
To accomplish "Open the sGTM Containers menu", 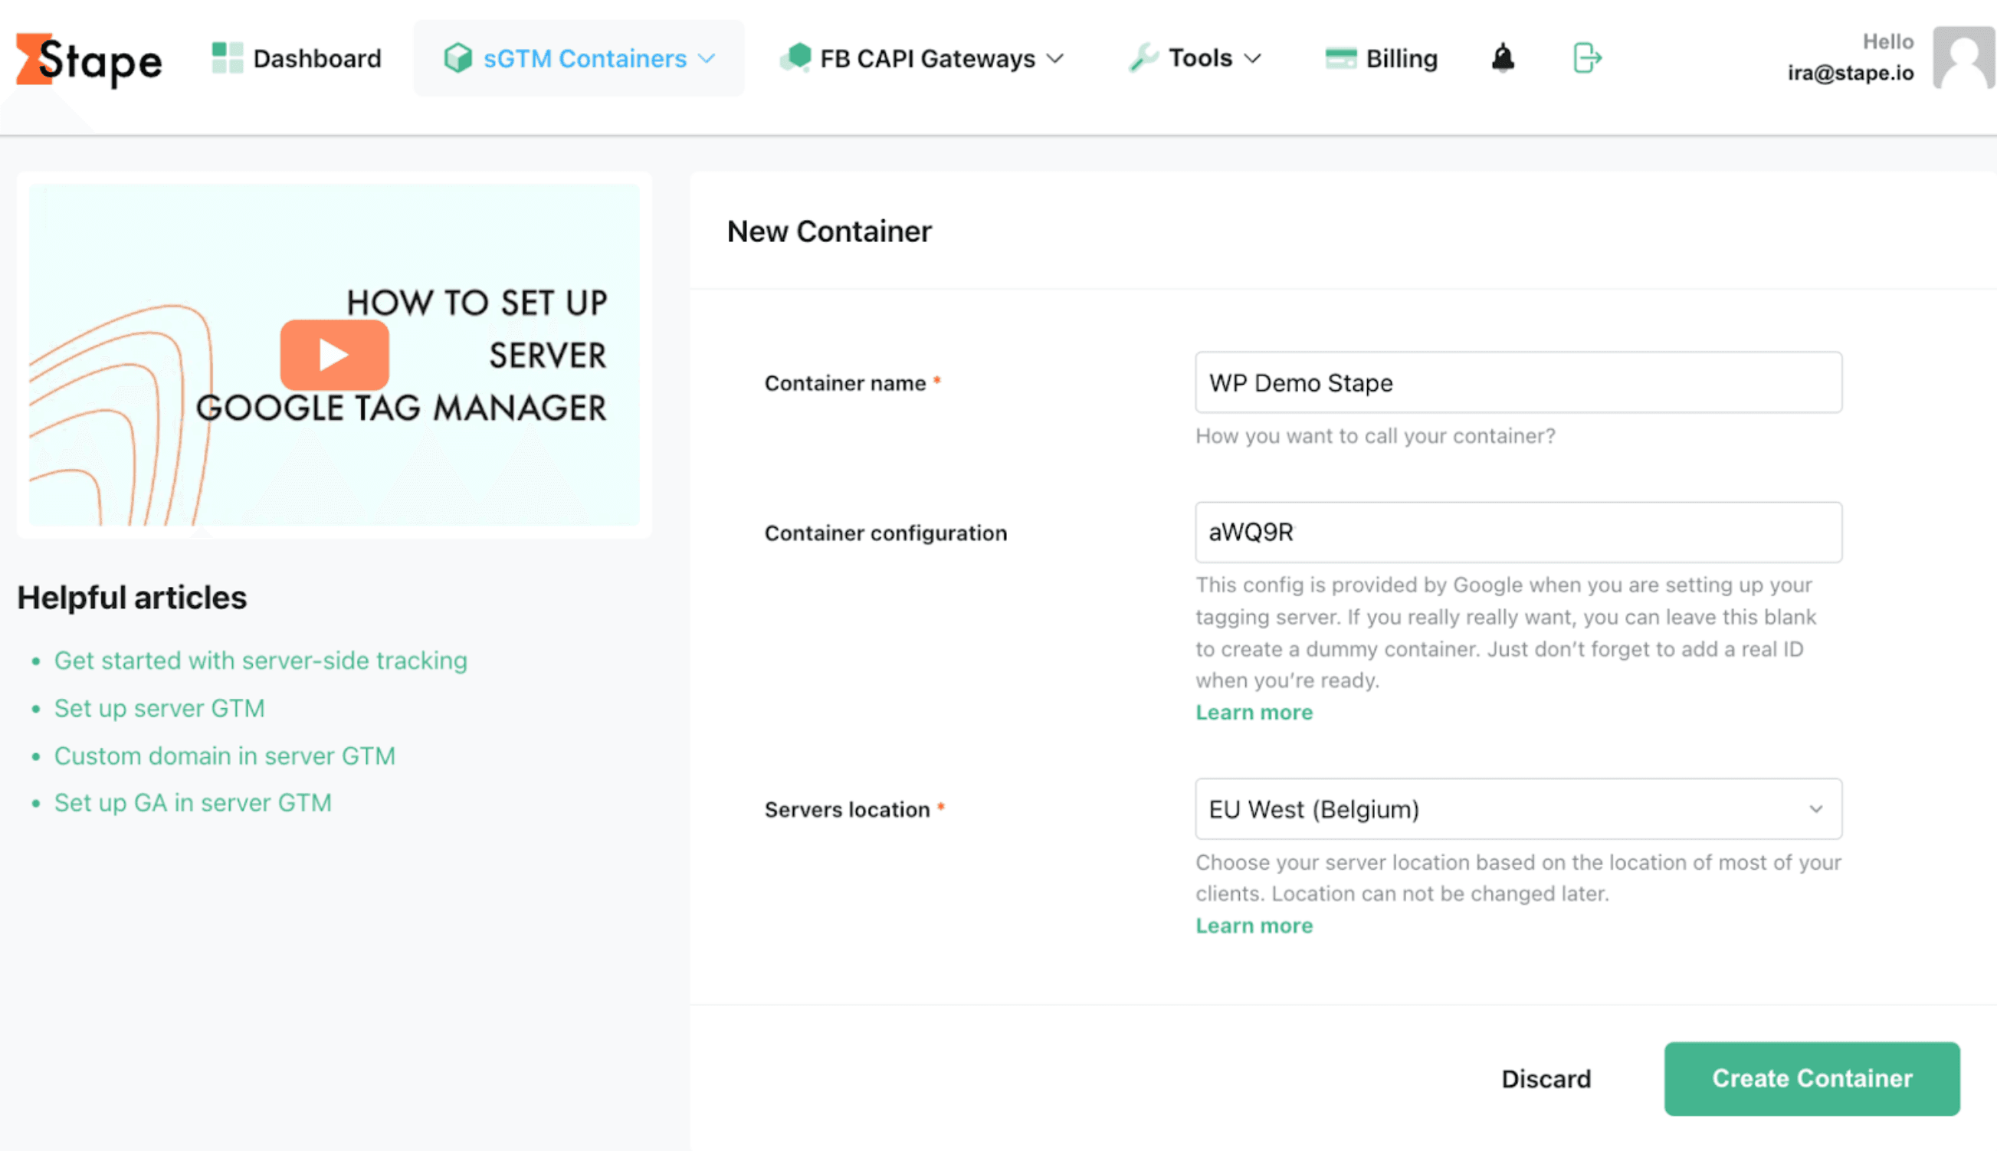I will point(579,58).
